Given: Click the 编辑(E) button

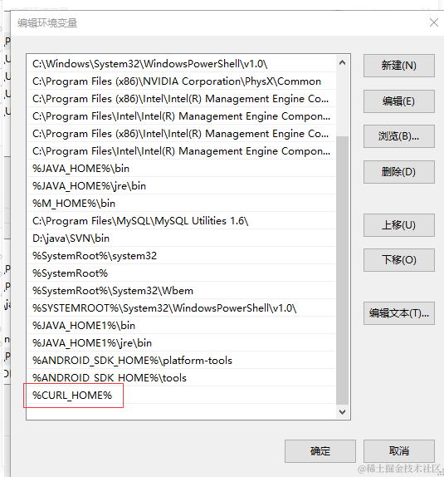Looking at the screenshot, I should click(x=398, y=101).
